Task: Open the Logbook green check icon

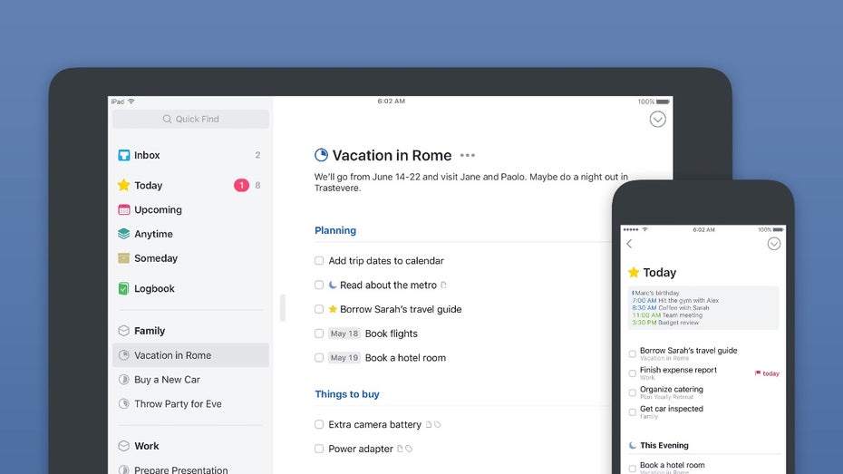Action: tap(123, 288)
